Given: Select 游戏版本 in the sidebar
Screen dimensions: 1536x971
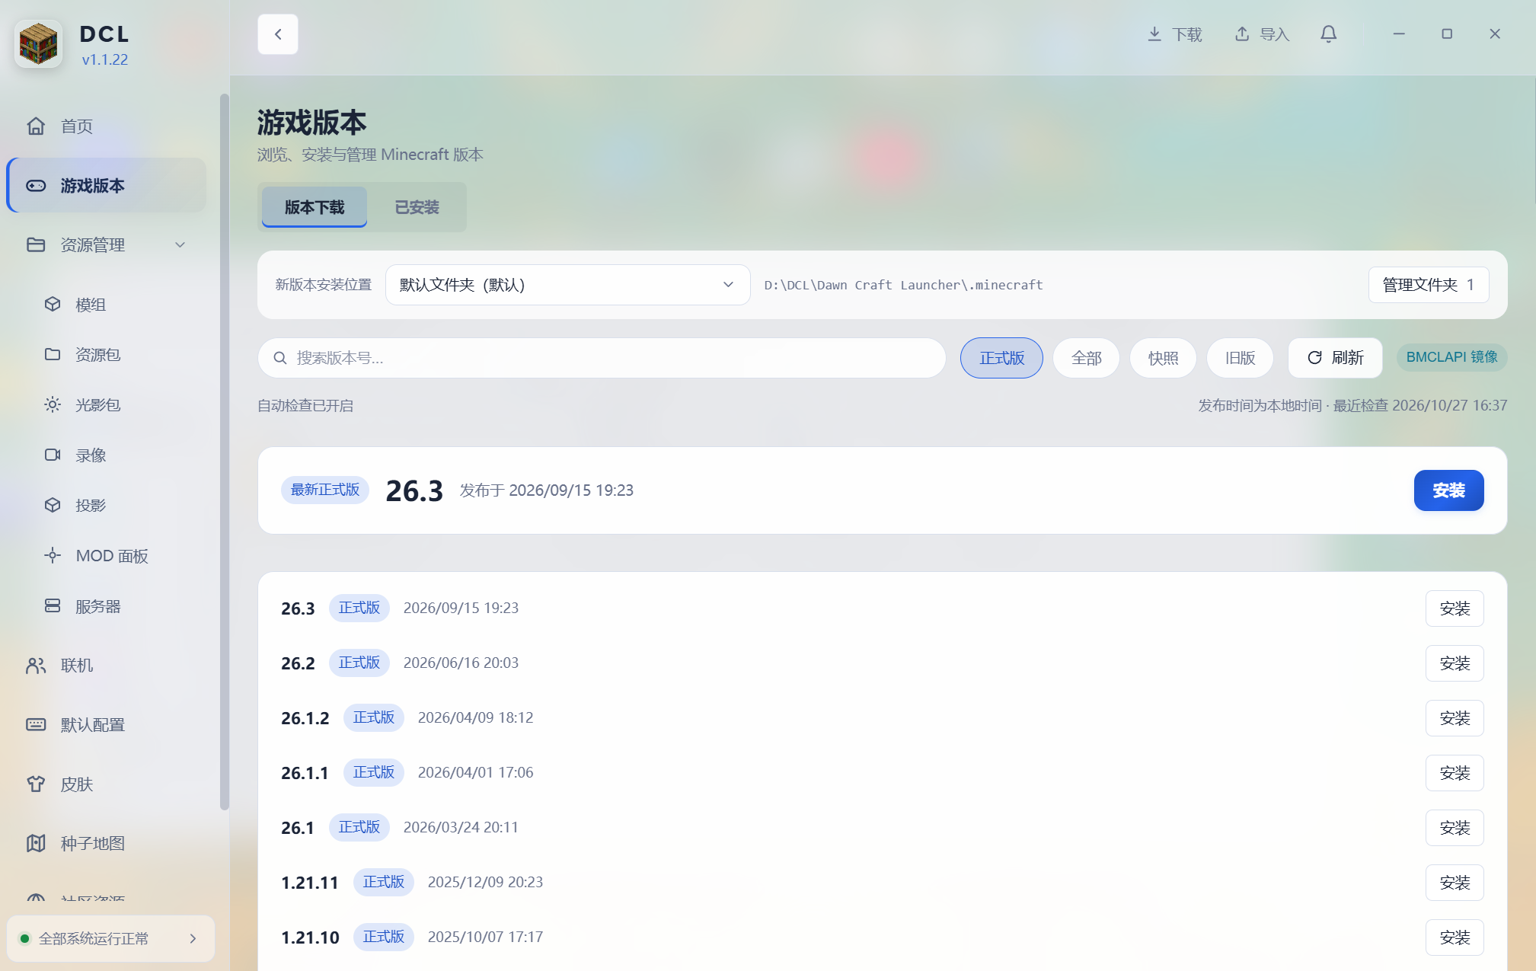Looking at the screenshot, I should [107, 186].
